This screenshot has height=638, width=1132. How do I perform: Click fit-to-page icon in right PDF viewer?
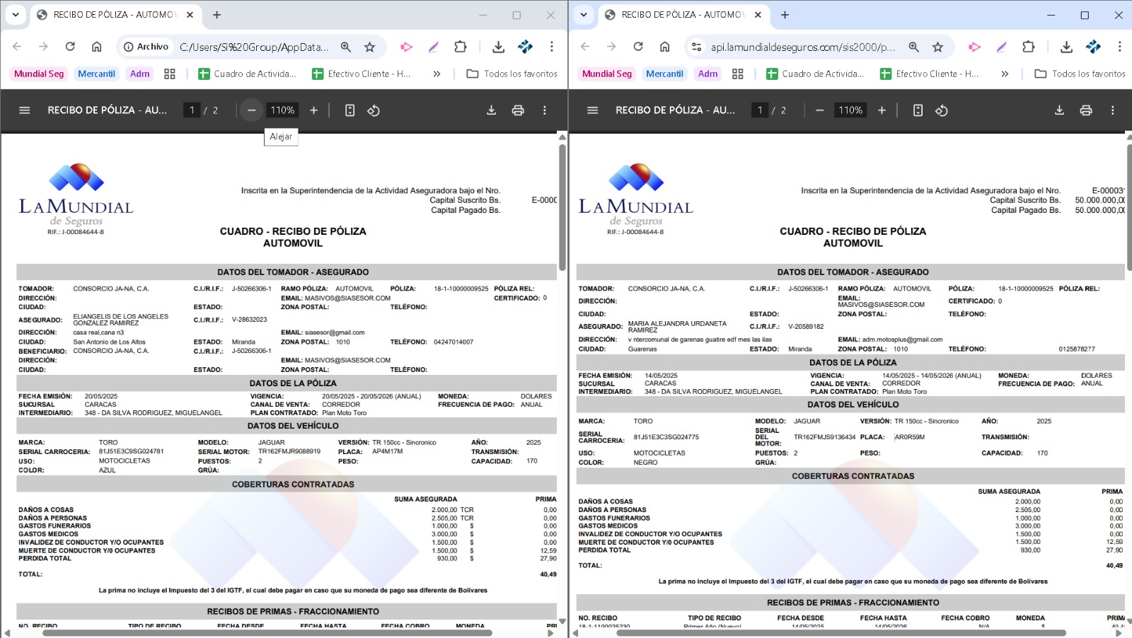click(x=918, y=110)
